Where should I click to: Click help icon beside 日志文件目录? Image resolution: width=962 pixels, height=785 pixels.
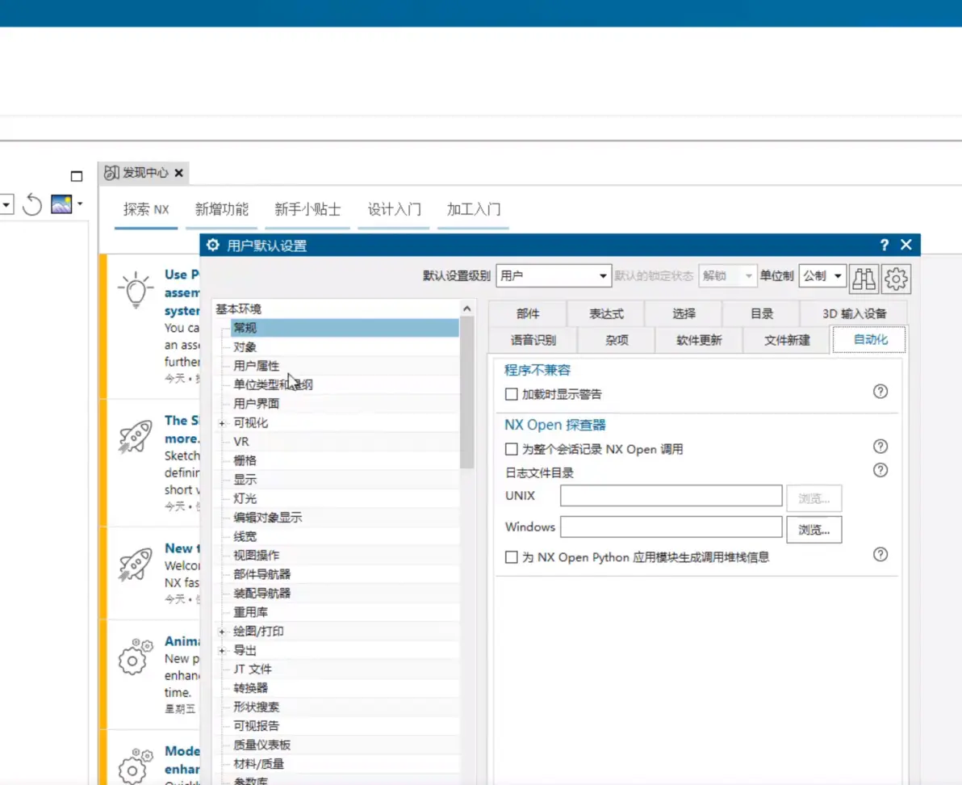click(880, 470)
